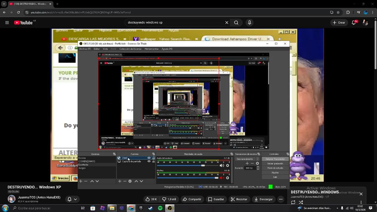Toggle visibility of Captura de pantalla source
The height and width of the screenshot is (212, 377).
point(149,161)
